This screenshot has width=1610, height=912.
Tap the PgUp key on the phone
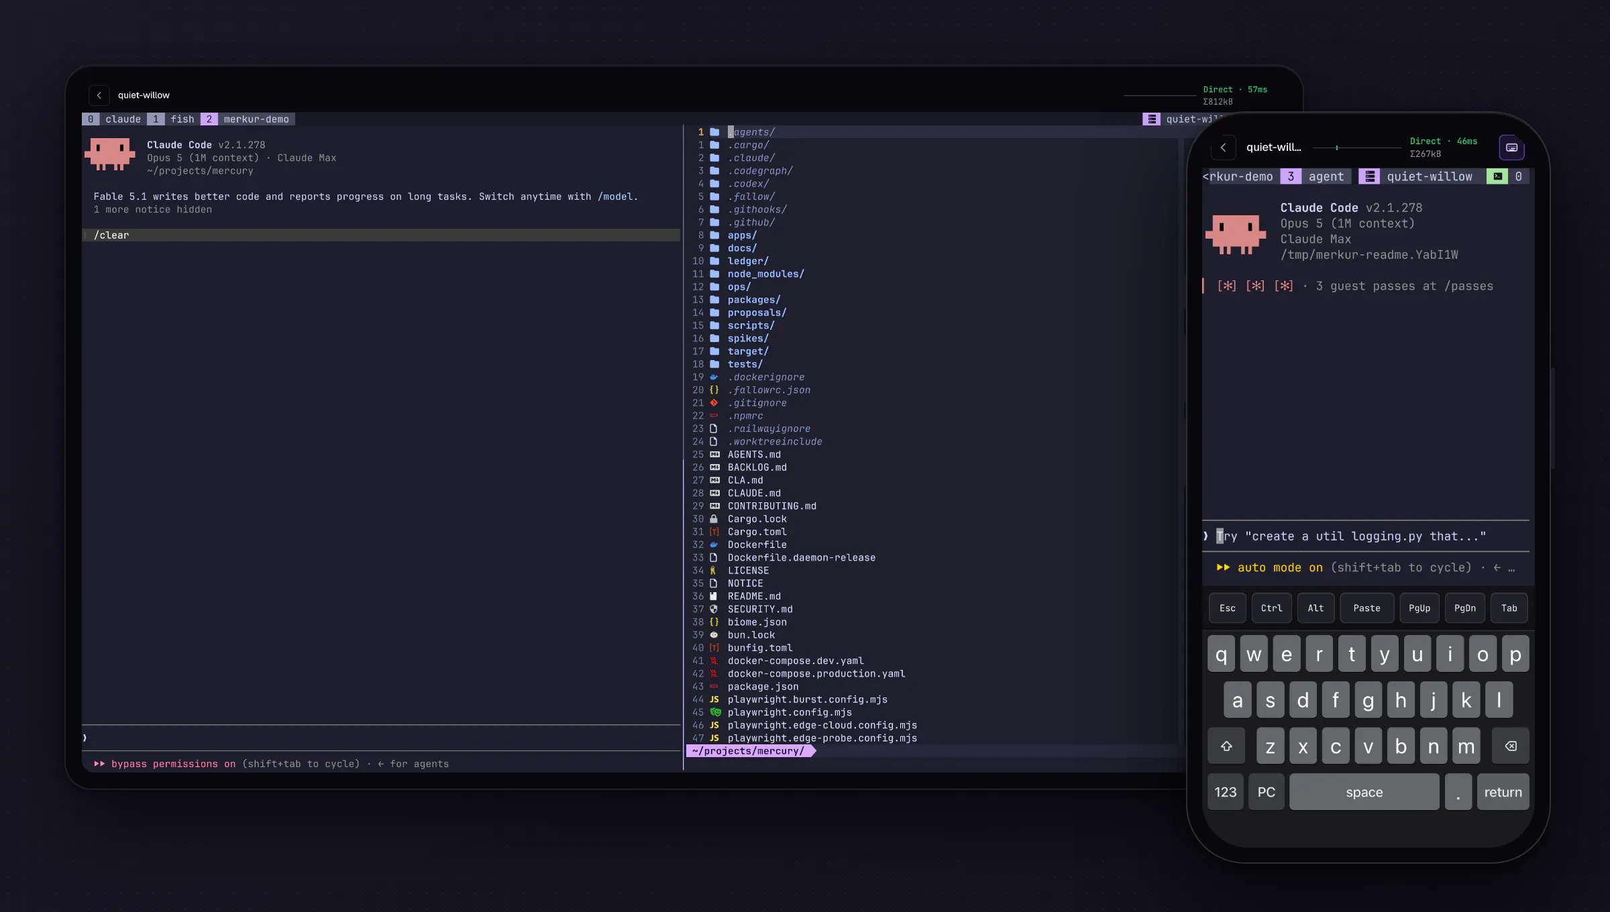point(1419,608)
